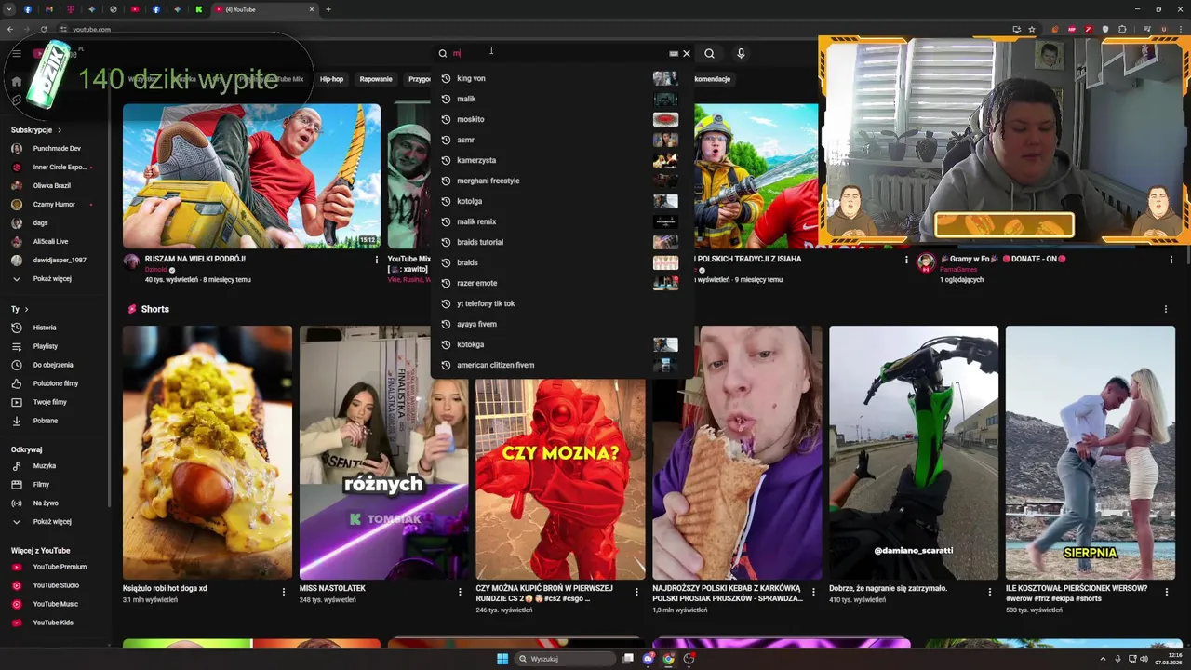Expand the Subskrypcje section

[36, 130]
